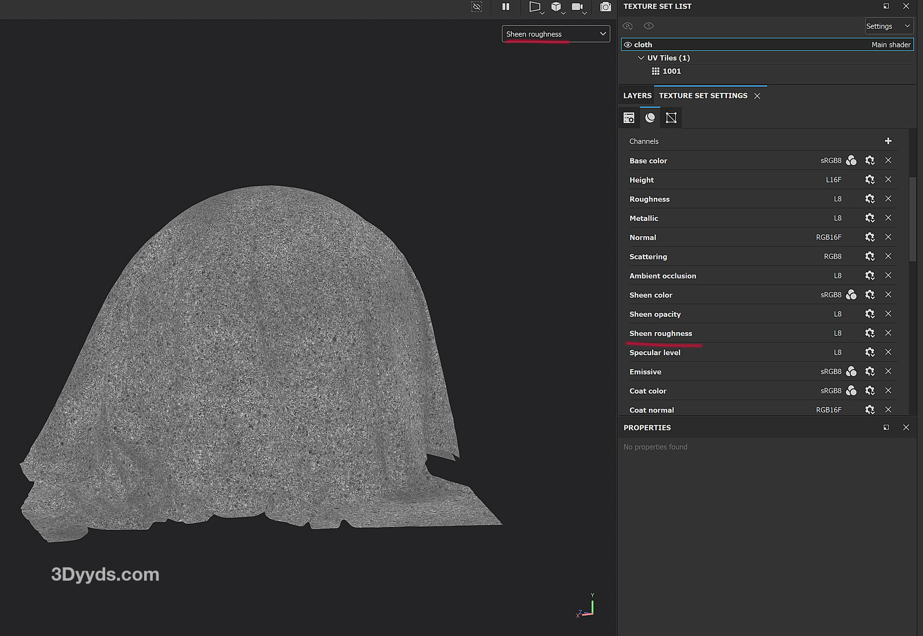Open the Sheen roughness viewport channel dropdown
This screenshot has width=923, height=636.
555,34
